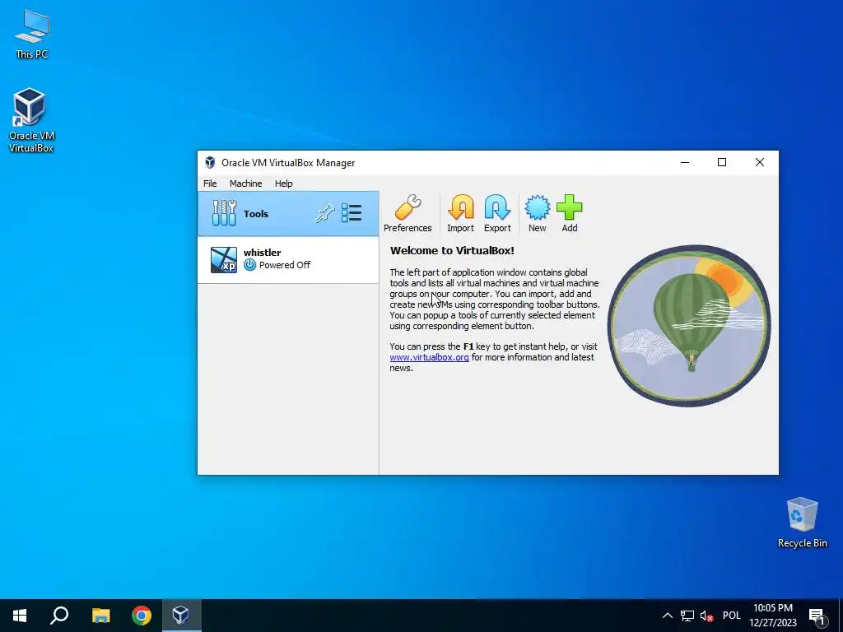Viewport: 843px width, 632px height.
Task: Select Oracle VM VirtualBox desktop shortcut
Action: [x=31, y=120]
